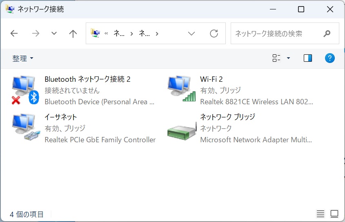Click first breadcrumb segment in address bar
The height and width of the screenshot is (222, 345).
point(119,34)
